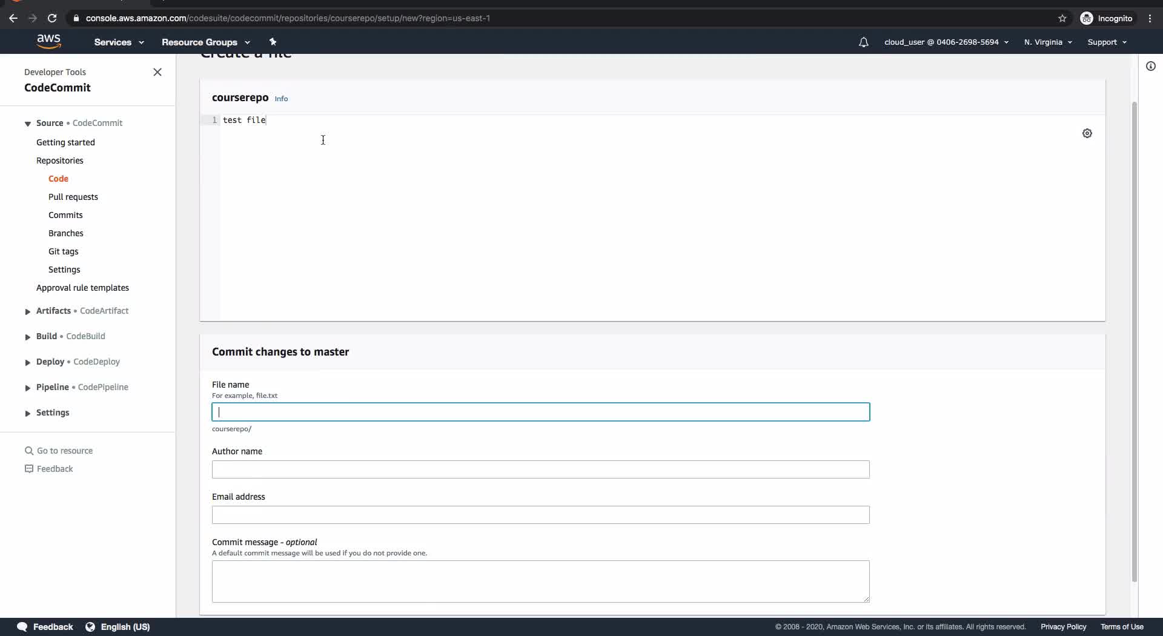The width and height of the screenshot is (1163, 636).
Task: Close the Developer Tools side panel
Action: pos(157,72)
